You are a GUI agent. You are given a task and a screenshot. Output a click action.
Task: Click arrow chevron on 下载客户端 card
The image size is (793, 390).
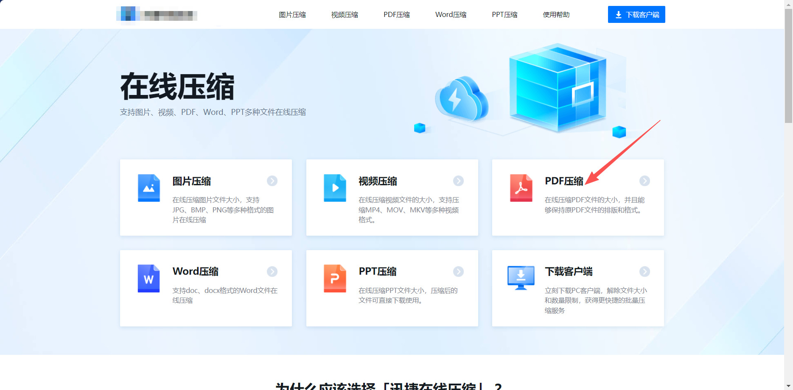click(x=644, y=271)
